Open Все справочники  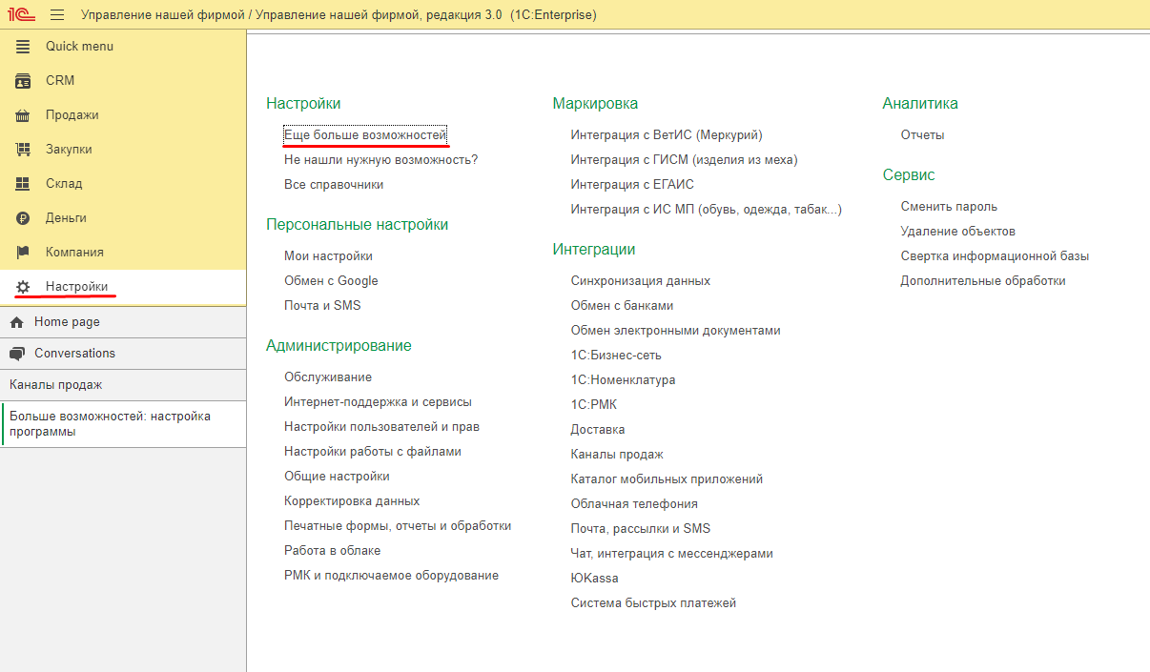(334, 185)
